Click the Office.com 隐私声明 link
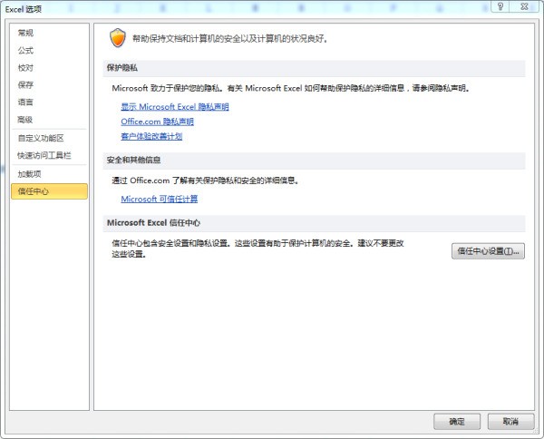Image resolution: width=544 pixels, height=439 pixels. pyautogui.click(x=157, y=122)
